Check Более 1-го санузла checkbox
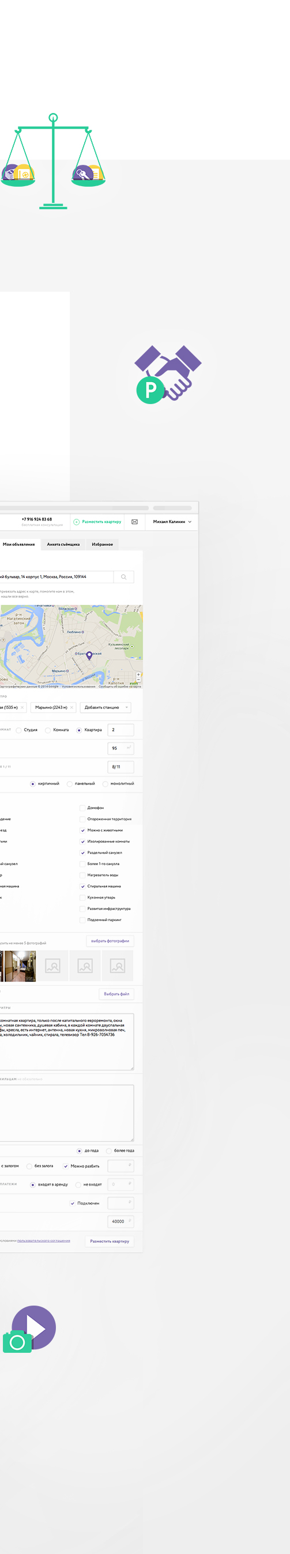The width and height of the screenshot is (290, 1554). pyautogui.click(x=82, y=864)
